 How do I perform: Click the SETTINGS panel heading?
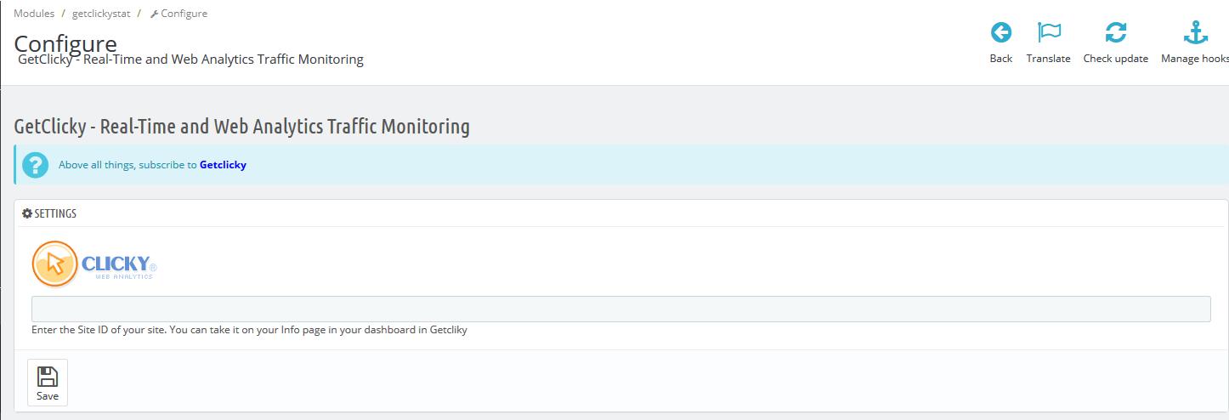click(x=55, y=213)
